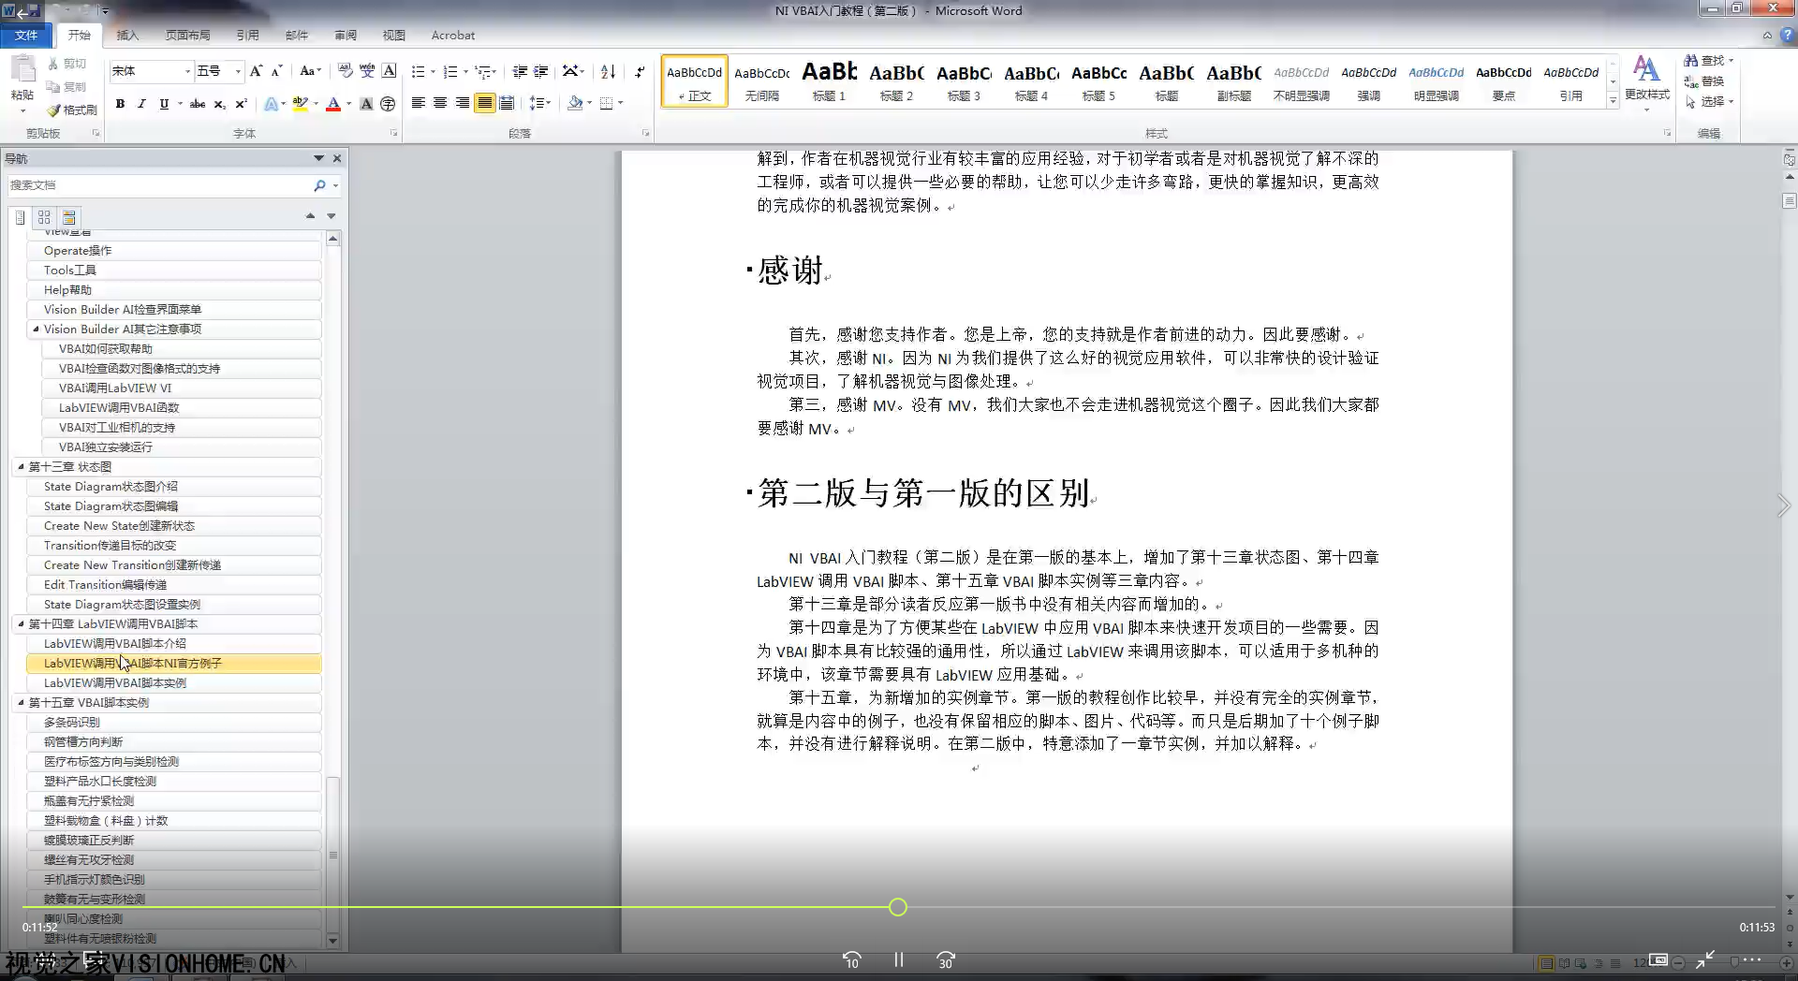This screenshot has height=981, width=1798.
Task: Toggle italic formatting
Action: click(x=141, y=104)
